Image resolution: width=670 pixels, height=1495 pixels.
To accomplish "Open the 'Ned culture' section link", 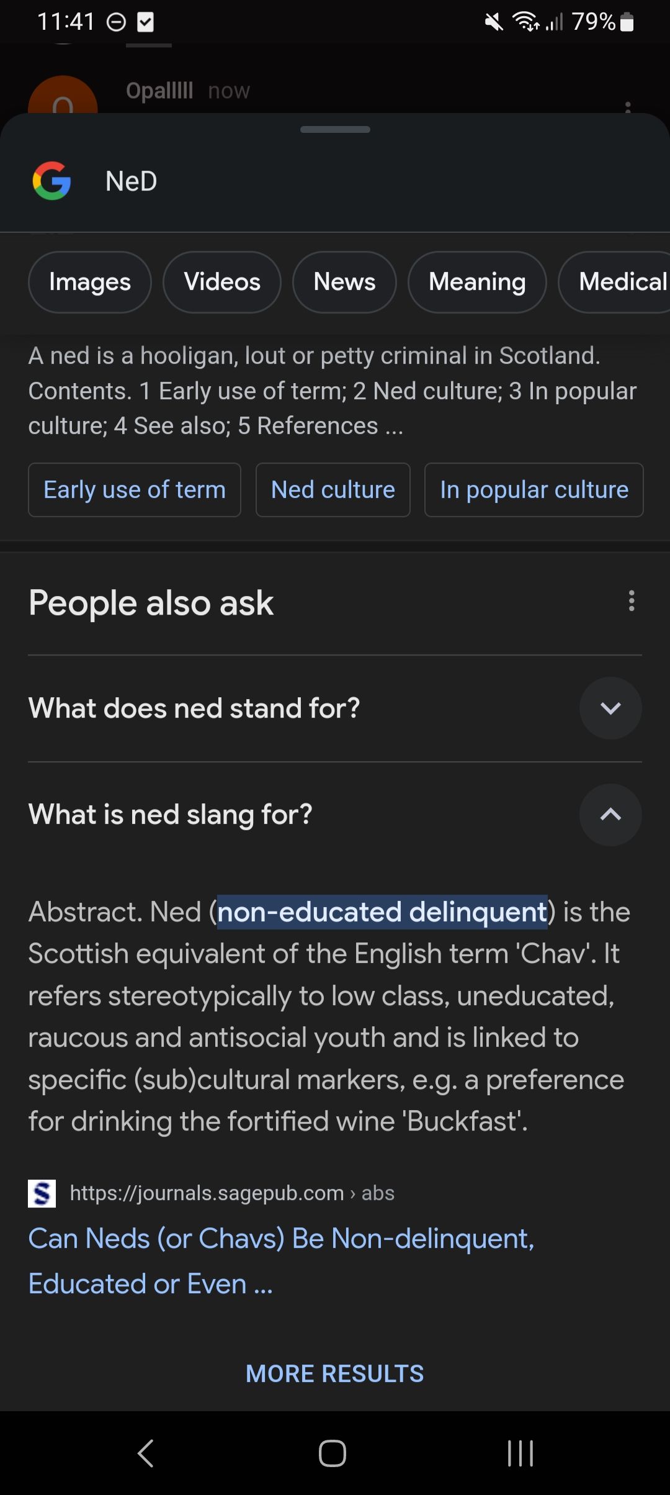I will (333, 490).
